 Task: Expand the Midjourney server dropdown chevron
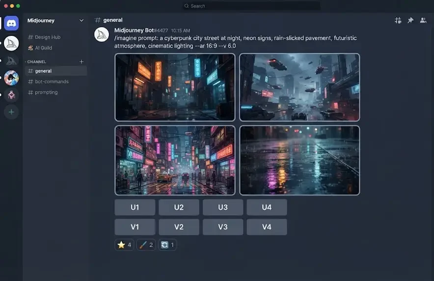point(81,21)
